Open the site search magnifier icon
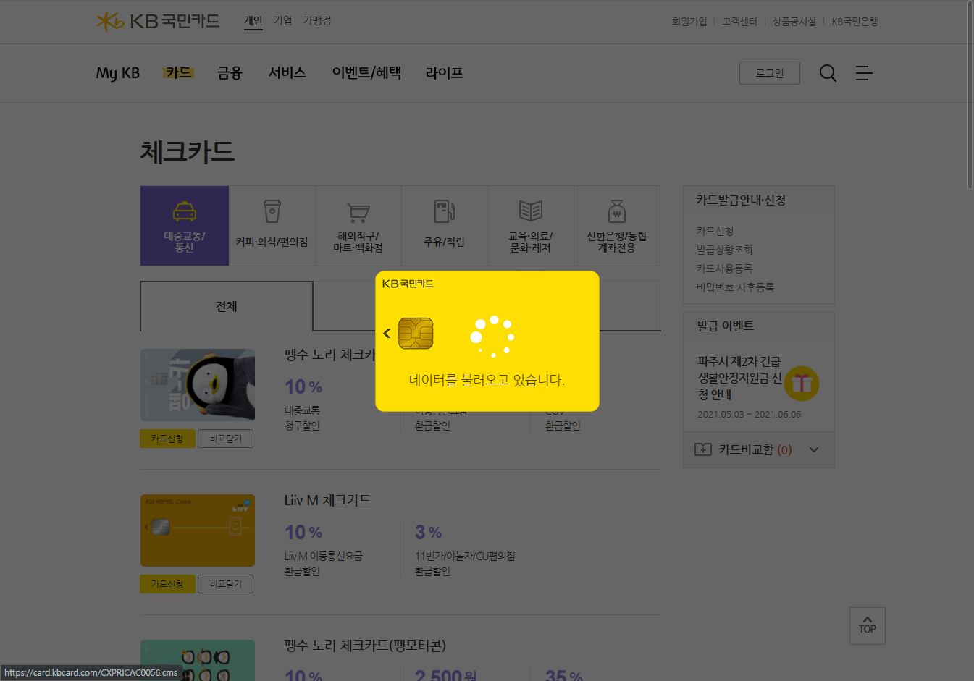This screenshot has width=974, height=681. (x=828, y=73)
